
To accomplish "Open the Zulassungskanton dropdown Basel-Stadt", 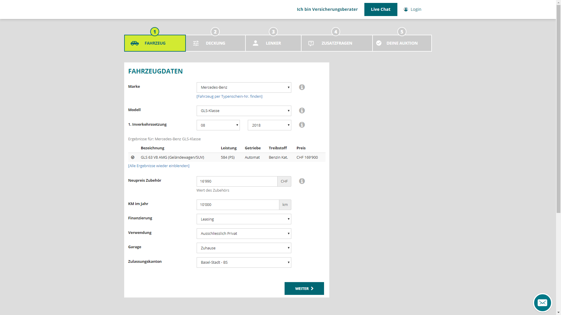I will (x=244, y=262).
